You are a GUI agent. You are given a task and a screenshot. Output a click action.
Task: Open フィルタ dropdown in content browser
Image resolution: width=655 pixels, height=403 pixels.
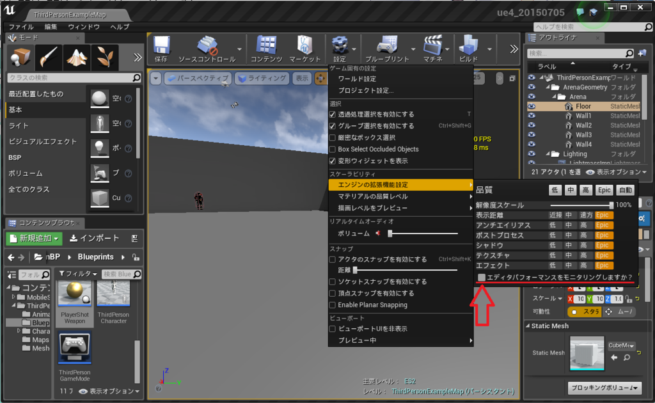78,274
